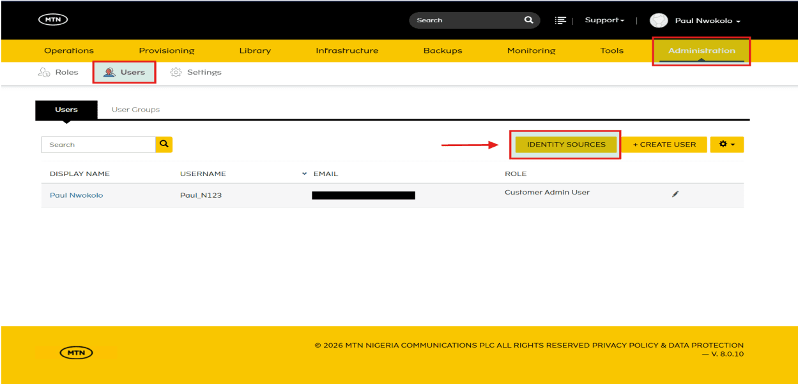Open the Paul Nwokolo account menu
798x384 pixels.
click(x=707, y=21)
